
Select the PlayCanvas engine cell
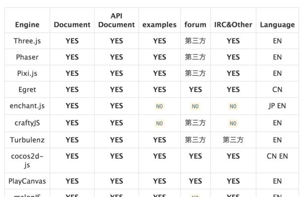click(27, 181)
